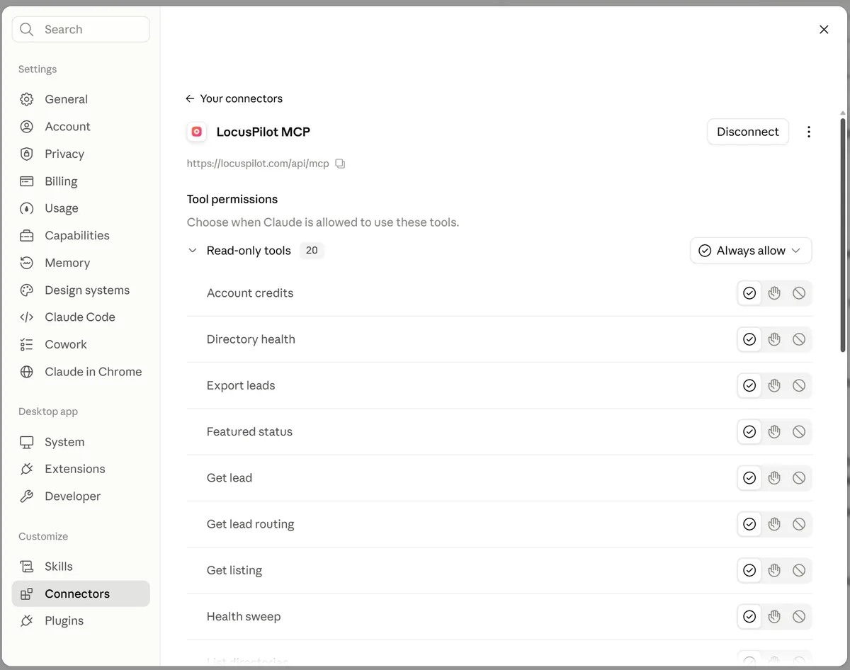Screen dimensions: 850x670
Task: Open the Always allow dropdown
Action: coord(751,251)
